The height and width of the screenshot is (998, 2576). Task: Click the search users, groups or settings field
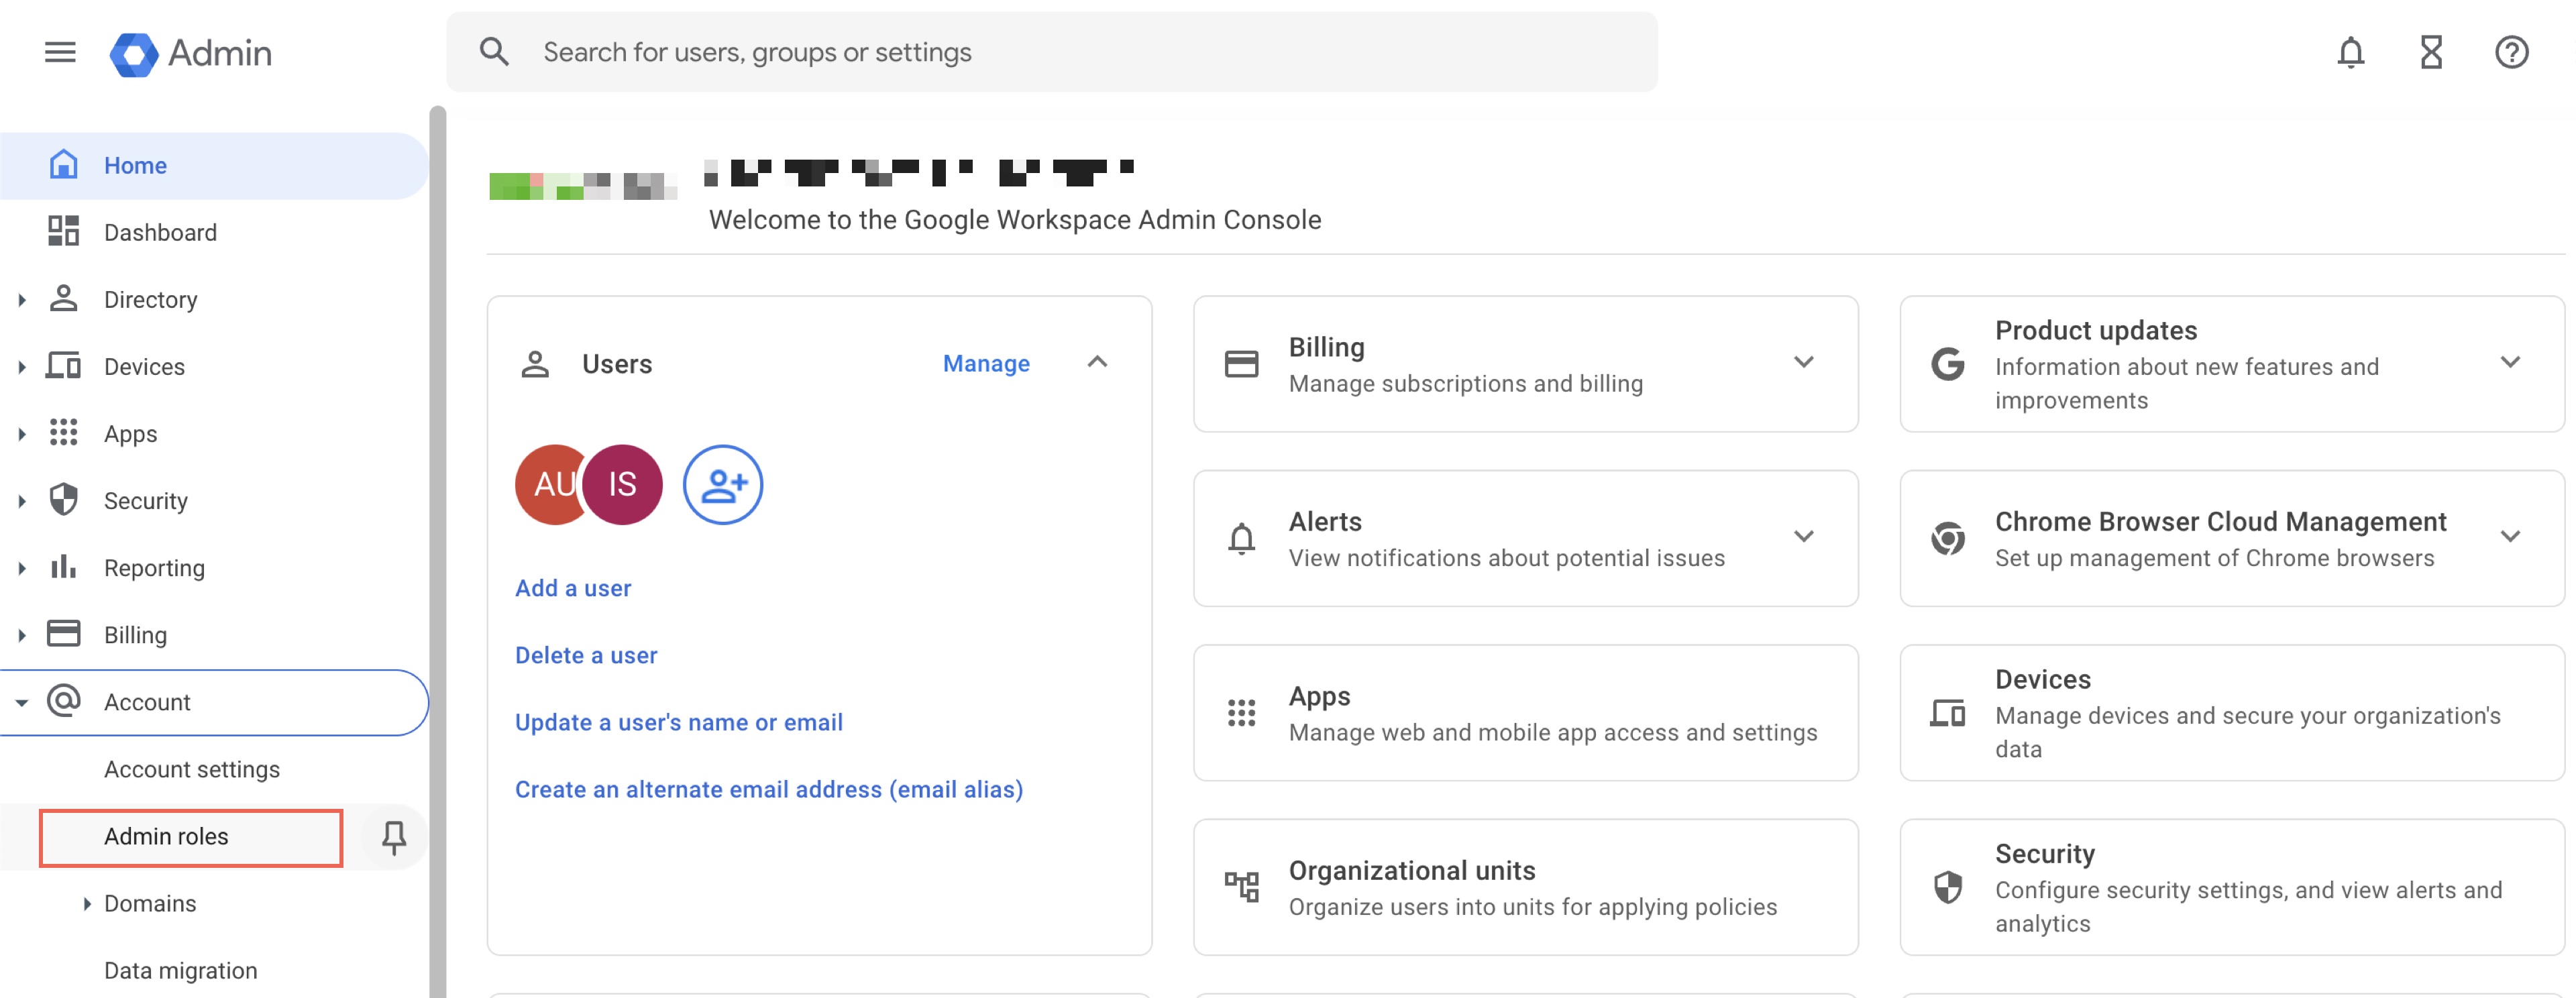1051,52
